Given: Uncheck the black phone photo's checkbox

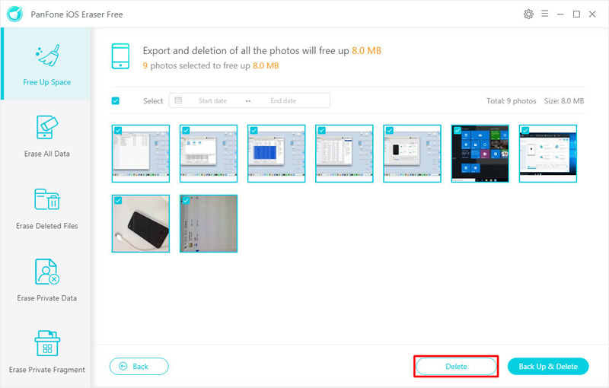Looking at the screenshot, I should pos(118,200).
